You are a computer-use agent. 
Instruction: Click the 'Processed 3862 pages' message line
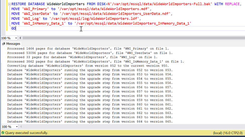point(96,62)
